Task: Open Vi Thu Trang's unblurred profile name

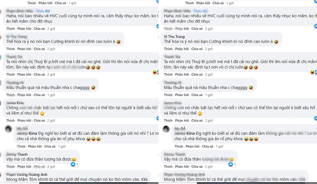Action: coord(174,37)
